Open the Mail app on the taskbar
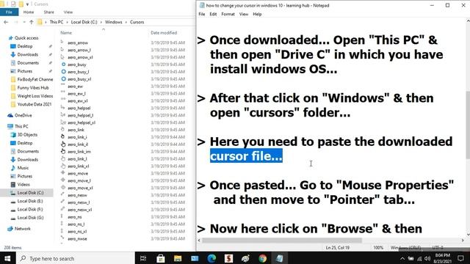This screenshot has width=470, height=264. click(x=195, y=258)
